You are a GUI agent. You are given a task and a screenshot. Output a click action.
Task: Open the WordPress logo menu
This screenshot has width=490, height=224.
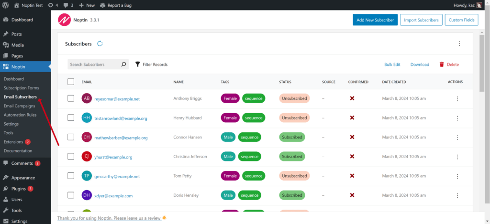pos(5,5)
